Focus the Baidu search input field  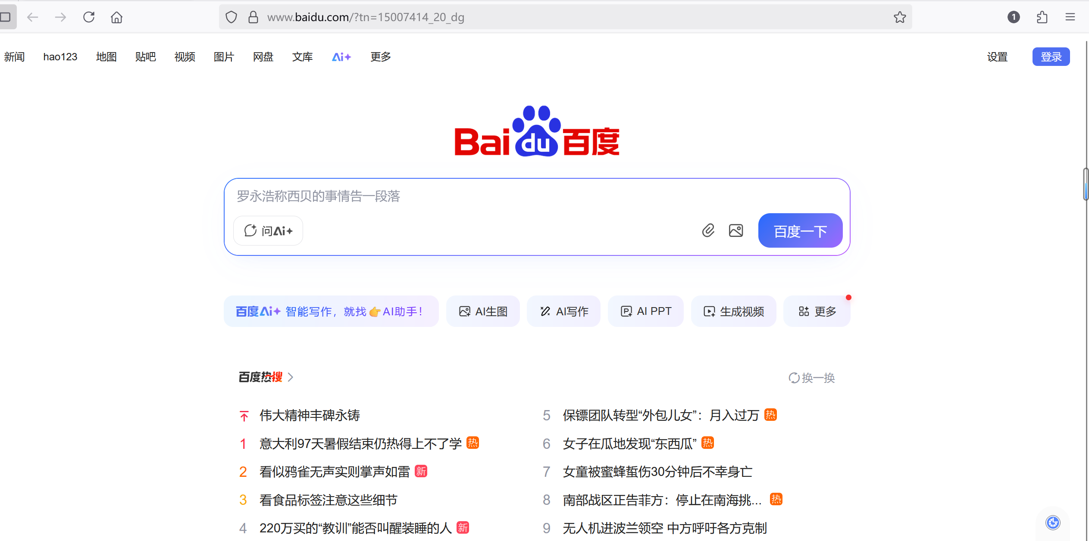coord(537,196)
